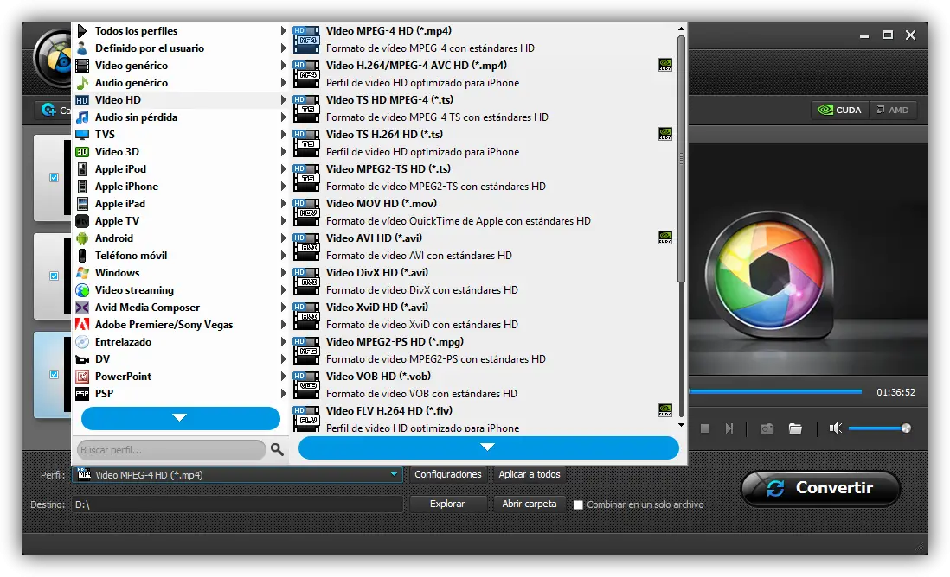The height and width of the screenshot is (577, 950).
Task: Click the Windows logo category icon
Action: coord(82,273)
